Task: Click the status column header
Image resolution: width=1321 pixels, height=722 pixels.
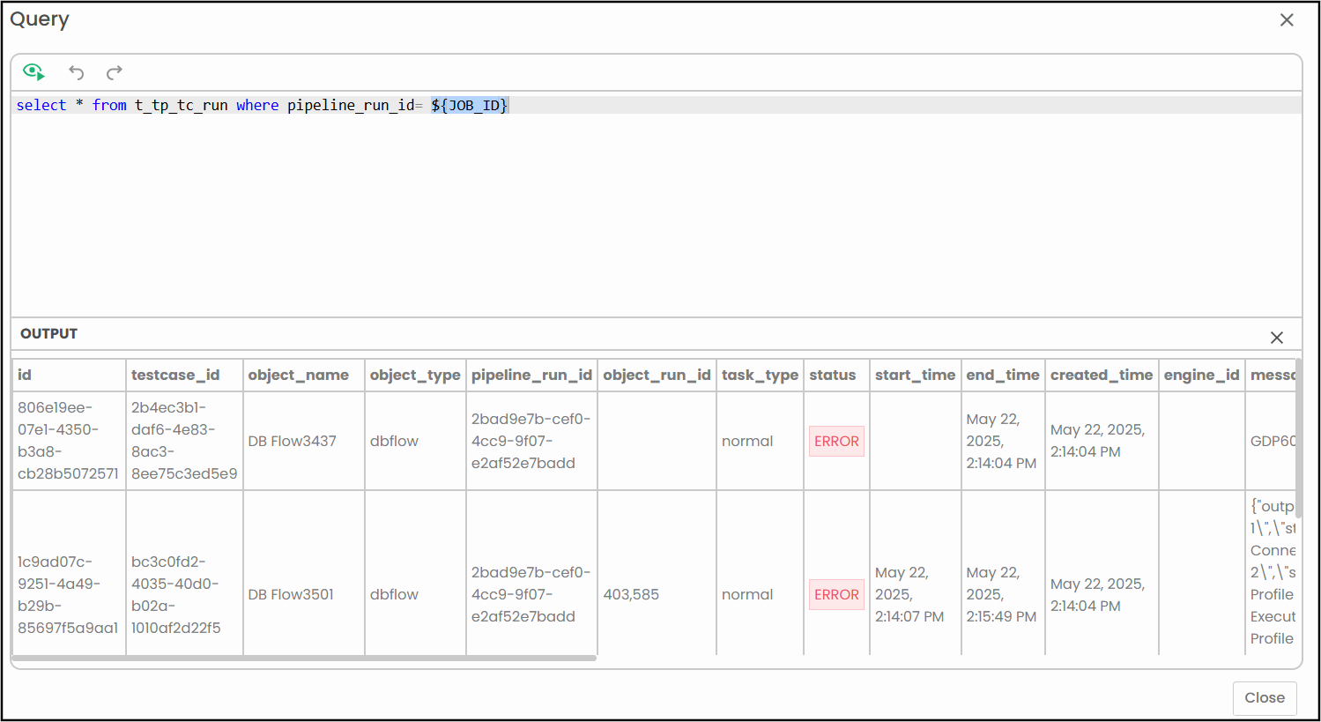Action: point(832,376)
